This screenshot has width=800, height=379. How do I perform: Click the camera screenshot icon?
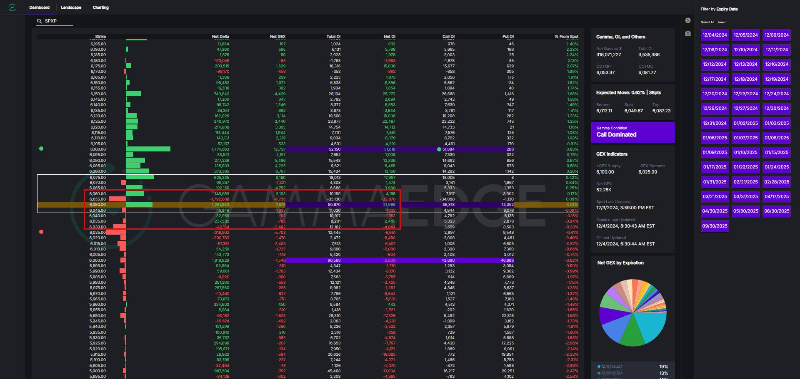pyautogui.click(x=688, y=33)
